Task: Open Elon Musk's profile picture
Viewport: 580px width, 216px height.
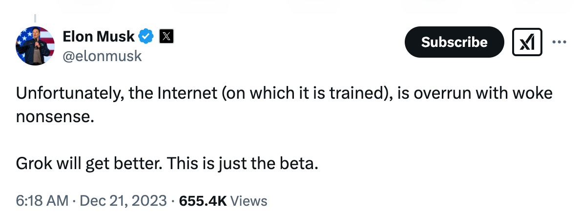Action: point(35,45)
